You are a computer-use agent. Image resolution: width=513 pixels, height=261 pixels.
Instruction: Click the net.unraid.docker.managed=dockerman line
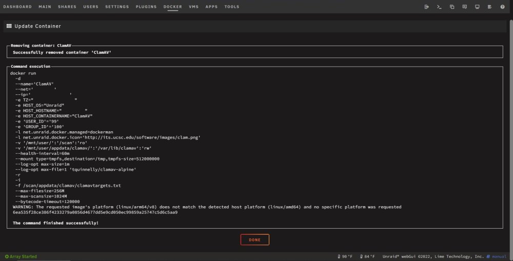tap(64, 132)
